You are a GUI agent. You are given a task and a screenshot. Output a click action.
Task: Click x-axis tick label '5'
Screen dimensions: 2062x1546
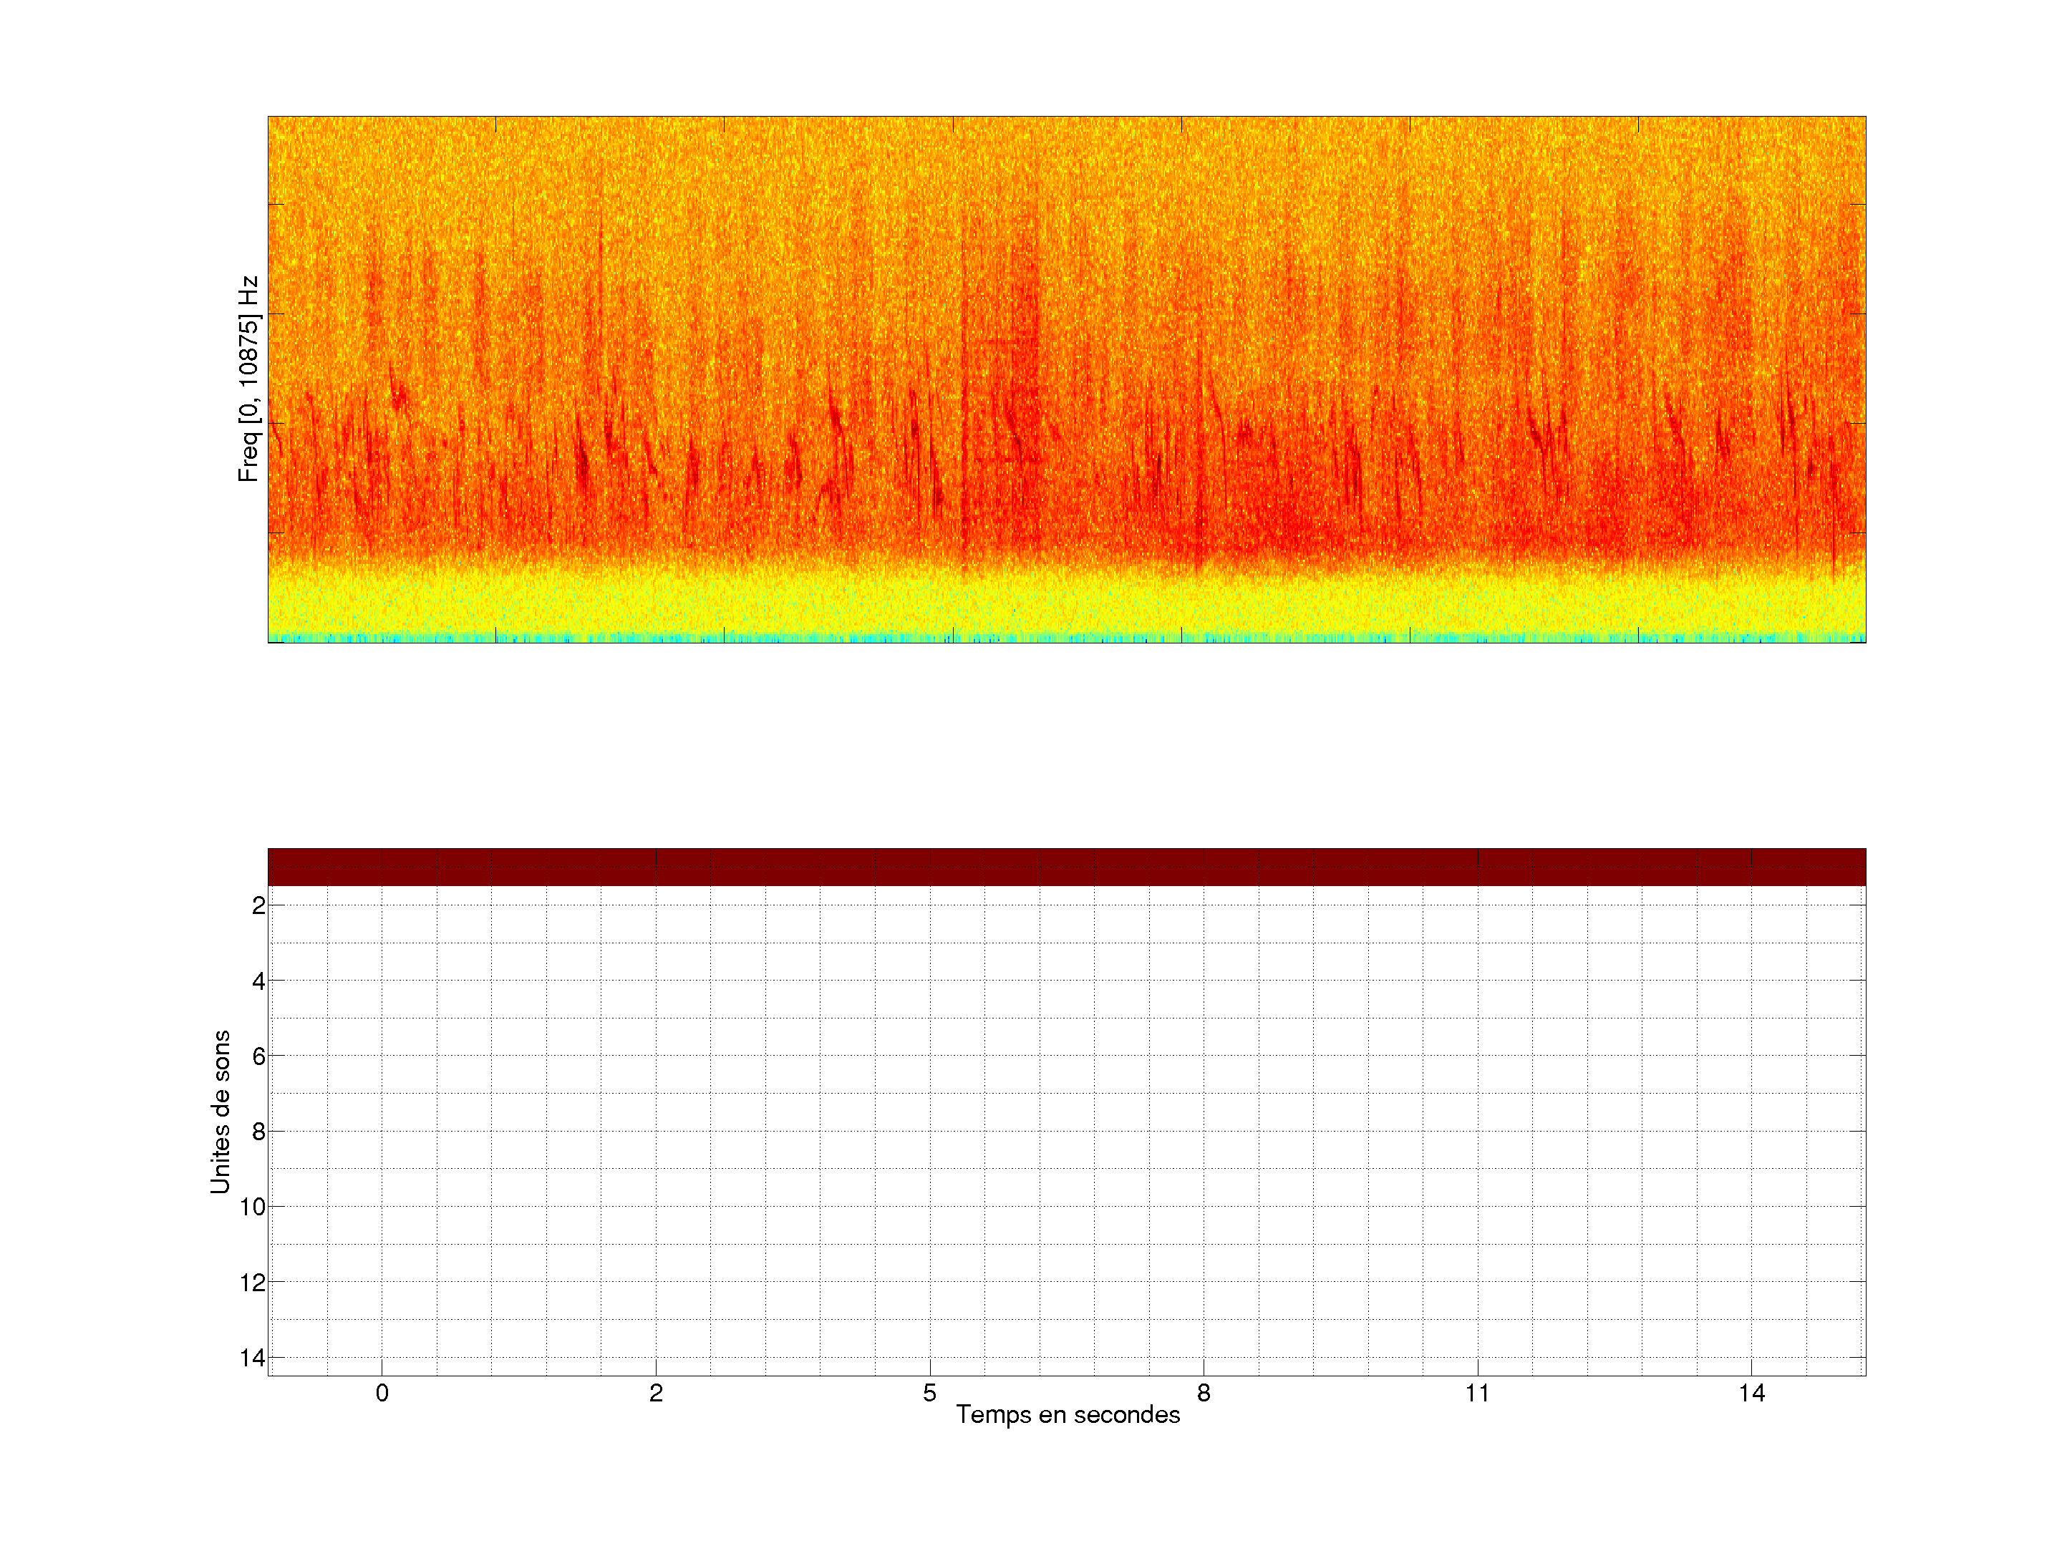click(929, 1393)
